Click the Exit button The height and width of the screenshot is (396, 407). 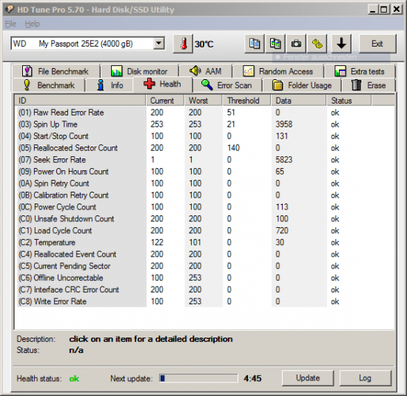377,44
